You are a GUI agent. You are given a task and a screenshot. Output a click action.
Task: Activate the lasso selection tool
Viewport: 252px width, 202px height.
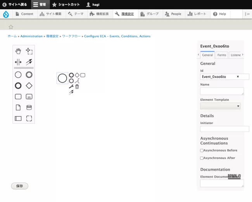point(29,51)
